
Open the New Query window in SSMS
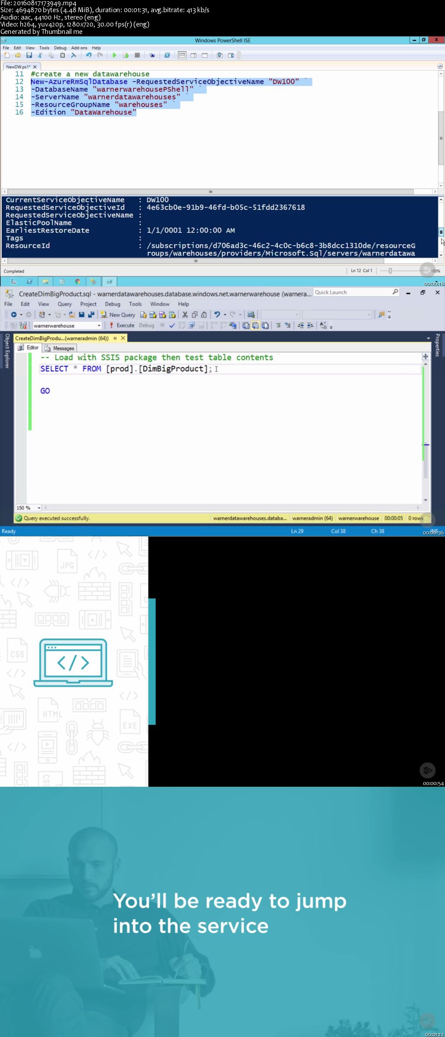118,315
